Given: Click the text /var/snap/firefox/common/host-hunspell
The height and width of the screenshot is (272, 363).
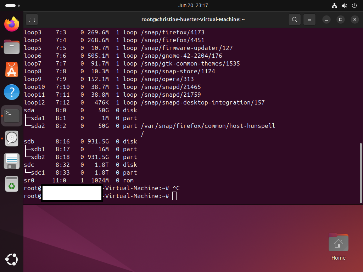Looking at the screenshot, I should [208, 126].
